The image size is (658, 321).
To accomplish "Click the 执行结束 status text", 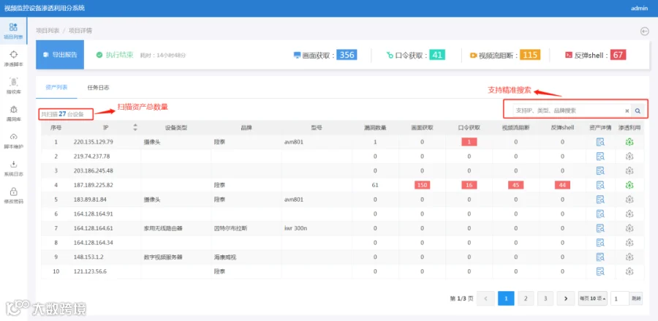I will pos(119,55).
